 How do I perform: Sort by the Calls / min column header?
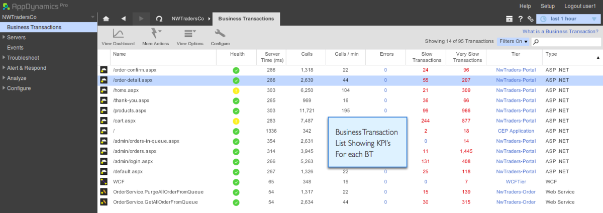pyautogui.click(x=345, y=57)
